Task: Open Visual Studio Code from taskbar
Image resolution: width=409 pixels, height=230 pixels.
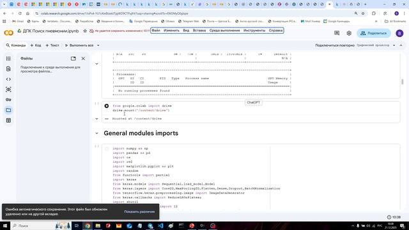Action: click(x=160, y=226)
